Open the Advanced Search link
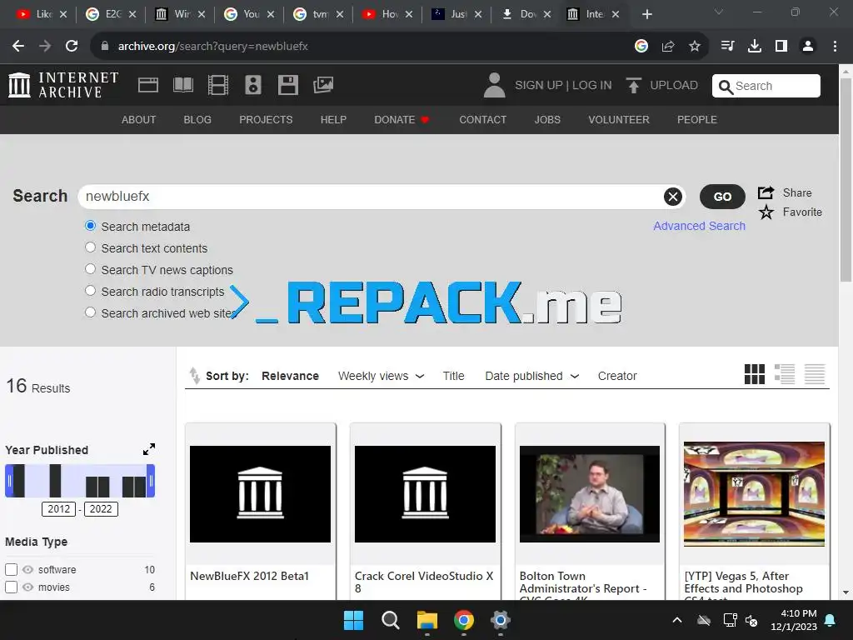Screen dimensions: 853x640 coord(699,226)
